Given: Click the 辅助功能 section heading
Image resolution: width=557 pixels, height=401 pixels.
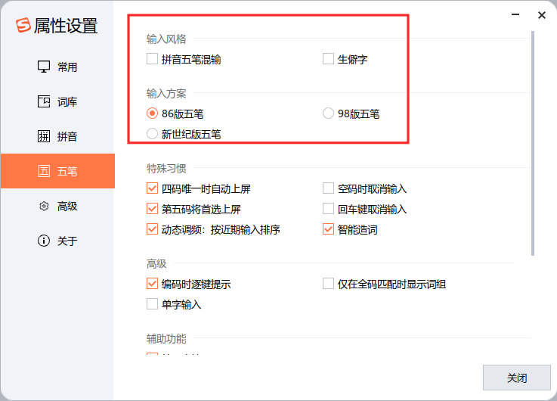Looking at the screenshot, I should coord(166,338).
